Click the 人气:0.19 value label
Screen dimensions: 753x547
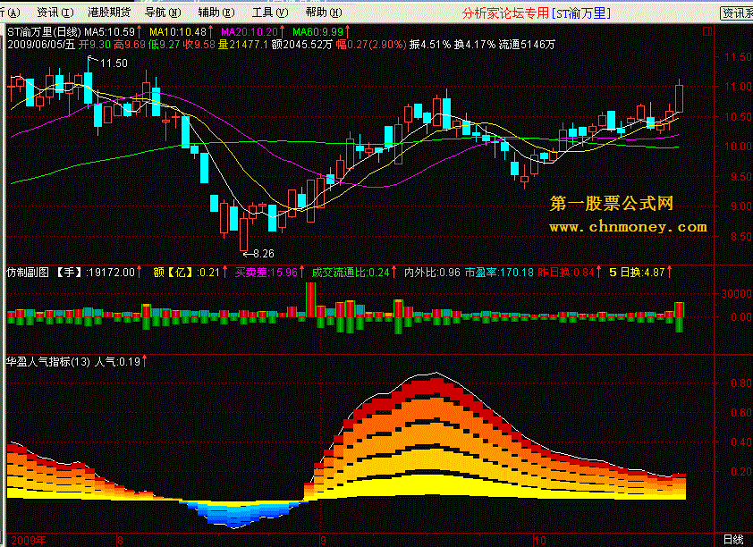pyautogui.click(x=118, y=362)
